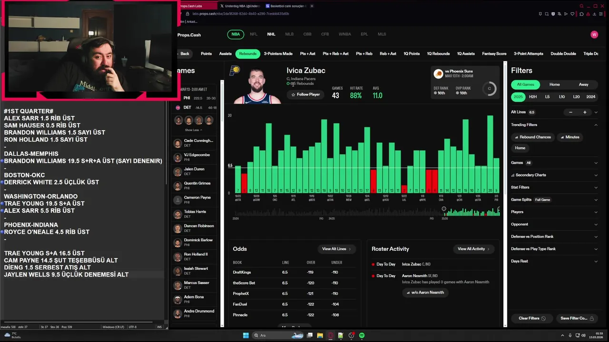Click the w/o Aaron Nesmith button
This screenshot has height=342, width=609.
pos(425,293)
